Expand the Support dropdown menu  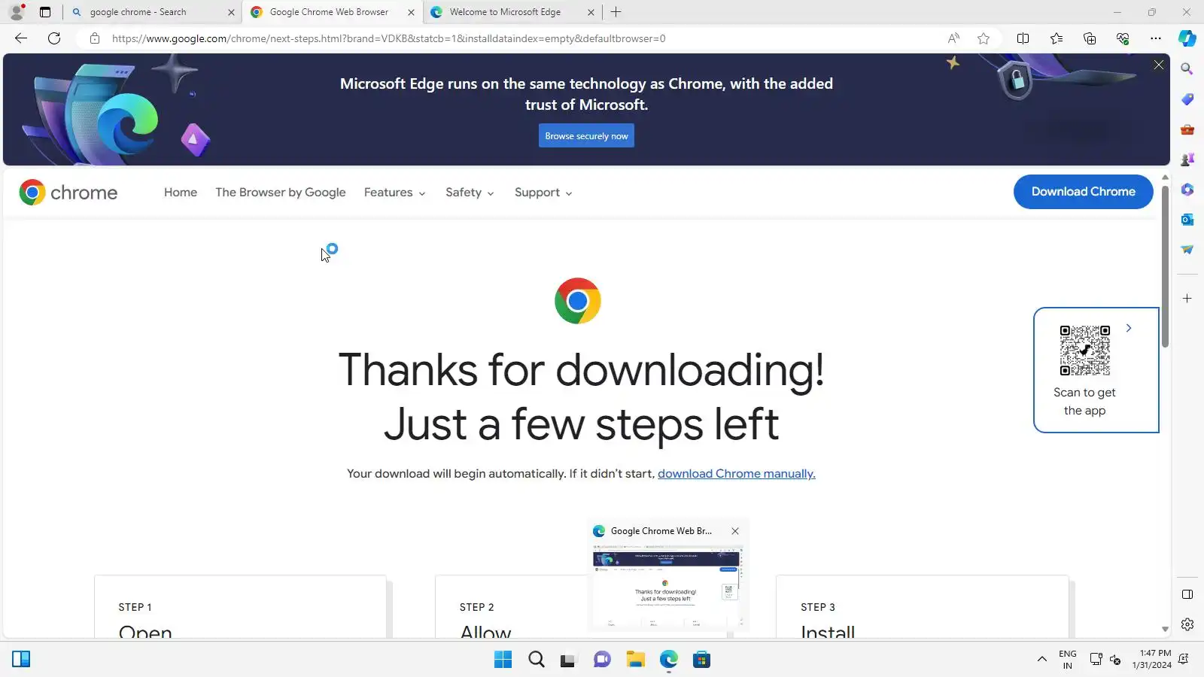pos(543,193)
